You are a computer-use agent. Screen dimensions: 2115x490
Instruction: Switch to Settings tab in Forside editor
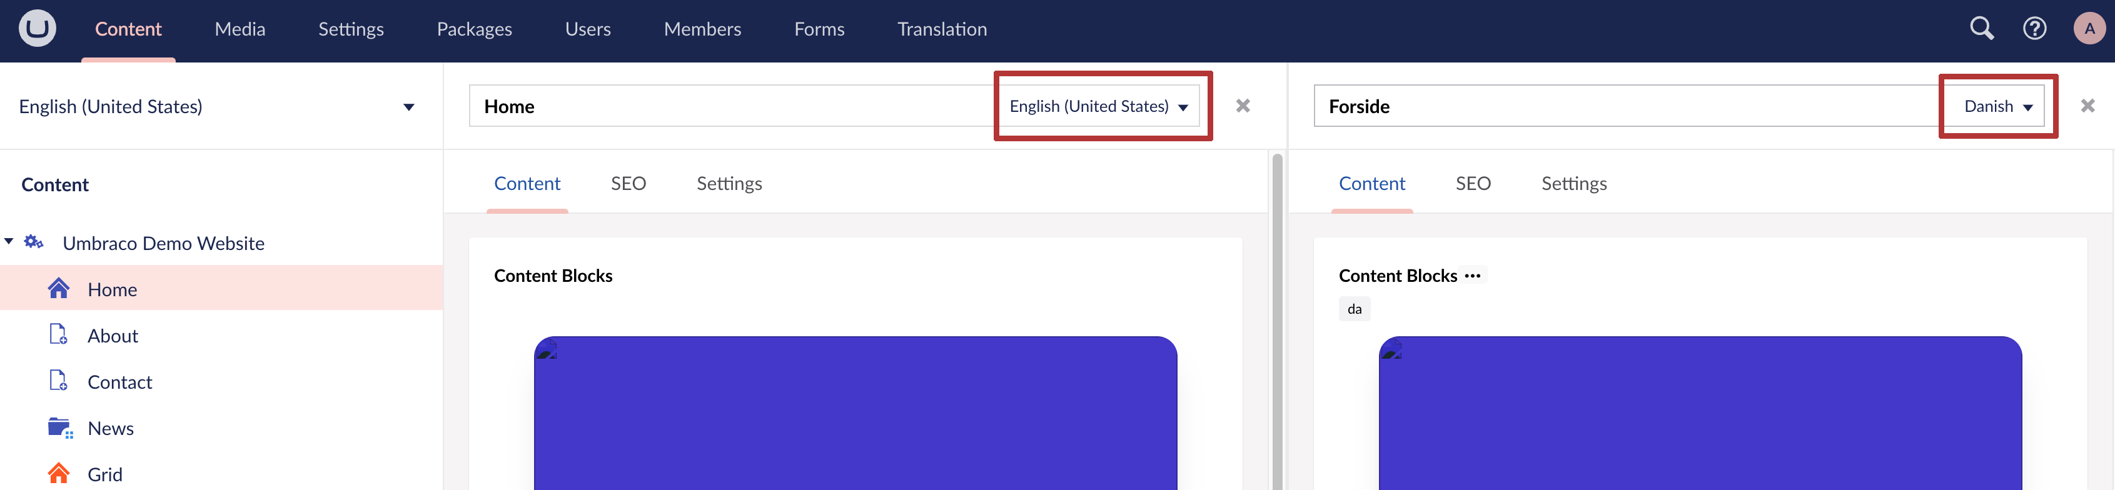(x=1574, y=184)
